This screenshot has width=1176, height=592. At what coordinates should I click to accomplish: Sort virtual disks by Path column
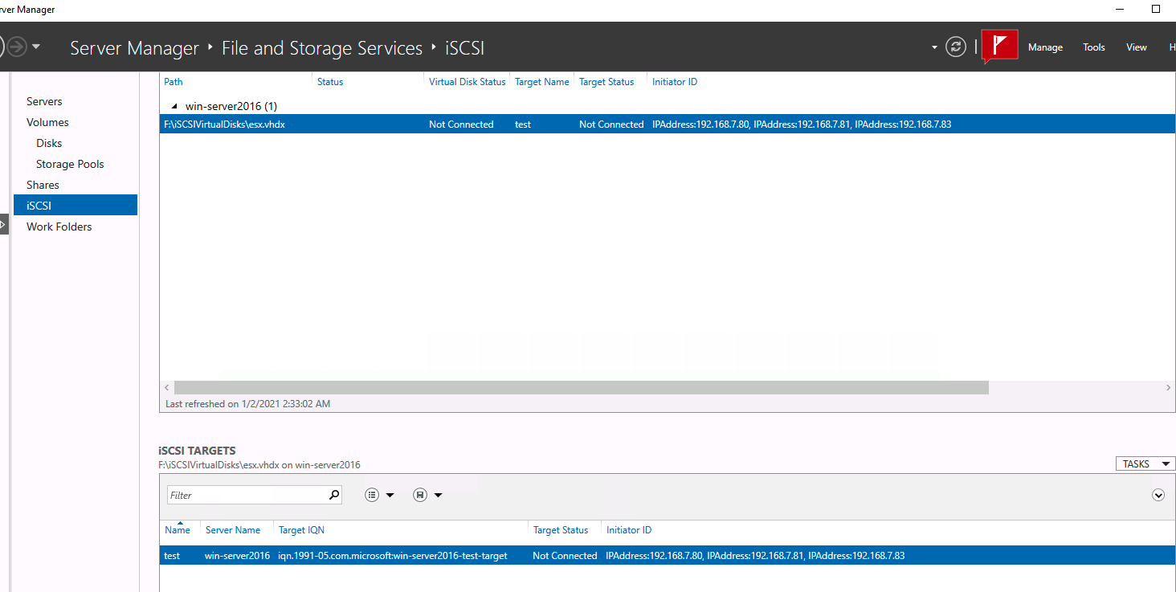173,82
